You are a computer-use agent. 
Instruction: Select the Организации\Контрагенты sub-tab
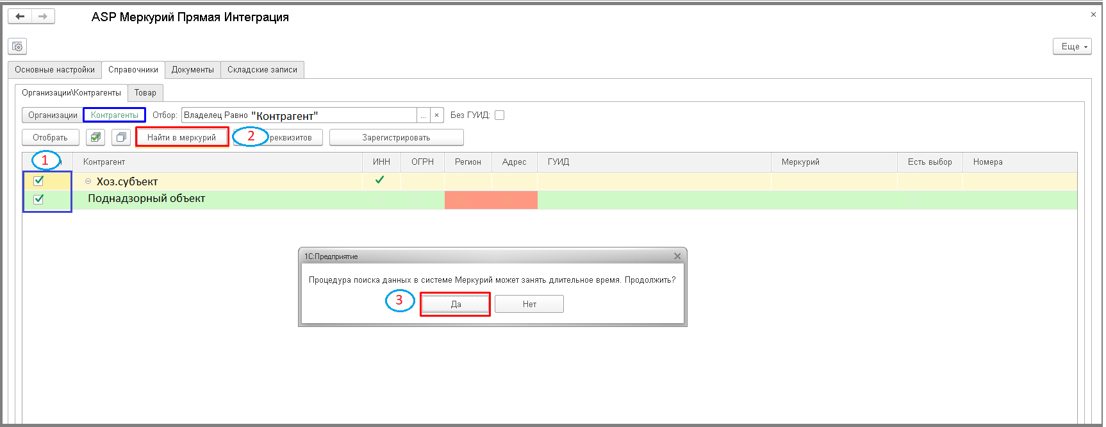pos(71,93)
